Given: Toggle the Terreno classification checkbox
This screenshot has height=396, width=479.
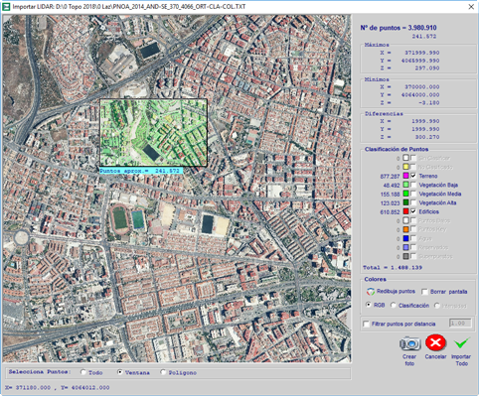Looking at the screenshot, I should pos(413,176).
